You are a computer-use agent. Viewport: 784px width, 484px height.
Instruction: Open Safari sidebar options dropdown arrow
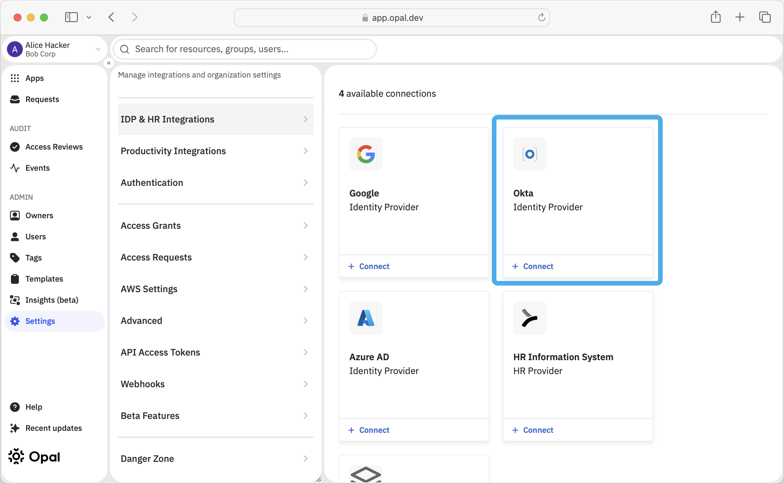[89, 17]
